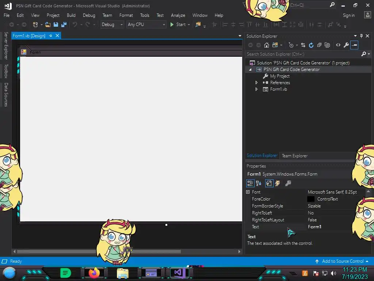Close the Form1.vb [Design] tab

click(x=57, y=35)
